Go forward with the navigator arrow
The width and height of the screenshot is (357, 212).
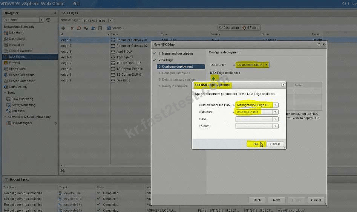[41, 20]
